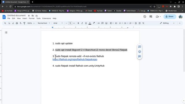
Task: Click the add comment toolbar icon
Action: pyautogui.click(x=102, y=23)
